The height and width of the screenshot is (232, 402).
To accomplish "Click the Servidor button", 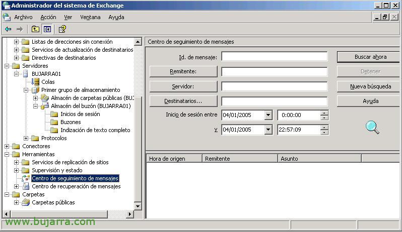I will tap(183, 86).
